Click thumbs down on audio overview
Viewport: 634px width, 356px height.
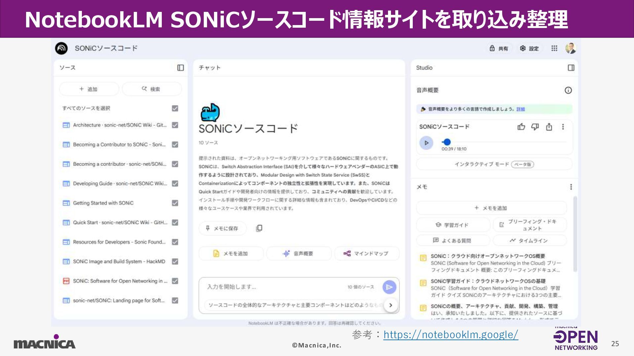tap(535, 127)
